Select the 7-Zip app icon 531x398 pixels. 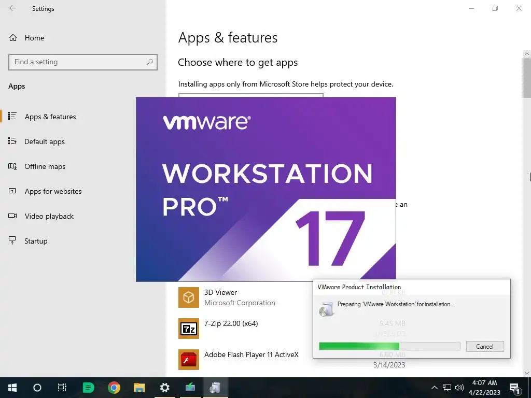[189, 328]
